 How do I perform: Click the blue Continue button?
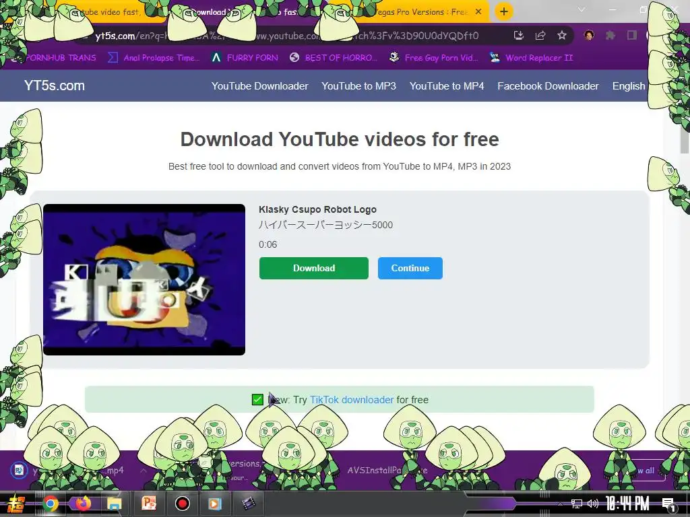click(410, 268)
